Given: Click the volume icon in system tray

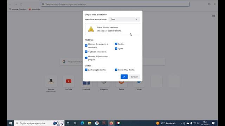Looking at the screenshot, I should coord(198,123).
